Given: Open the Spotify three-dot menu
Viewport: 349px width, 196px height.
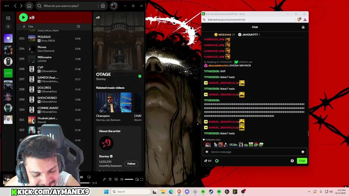Looking at the screenshot, I should pyautogui.click(x=7, y=6).
